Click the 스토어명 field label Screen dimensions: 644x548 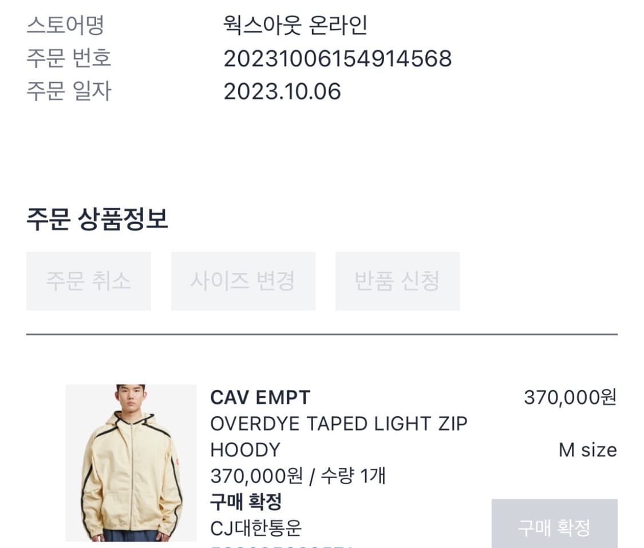click(x=65, y=25)
